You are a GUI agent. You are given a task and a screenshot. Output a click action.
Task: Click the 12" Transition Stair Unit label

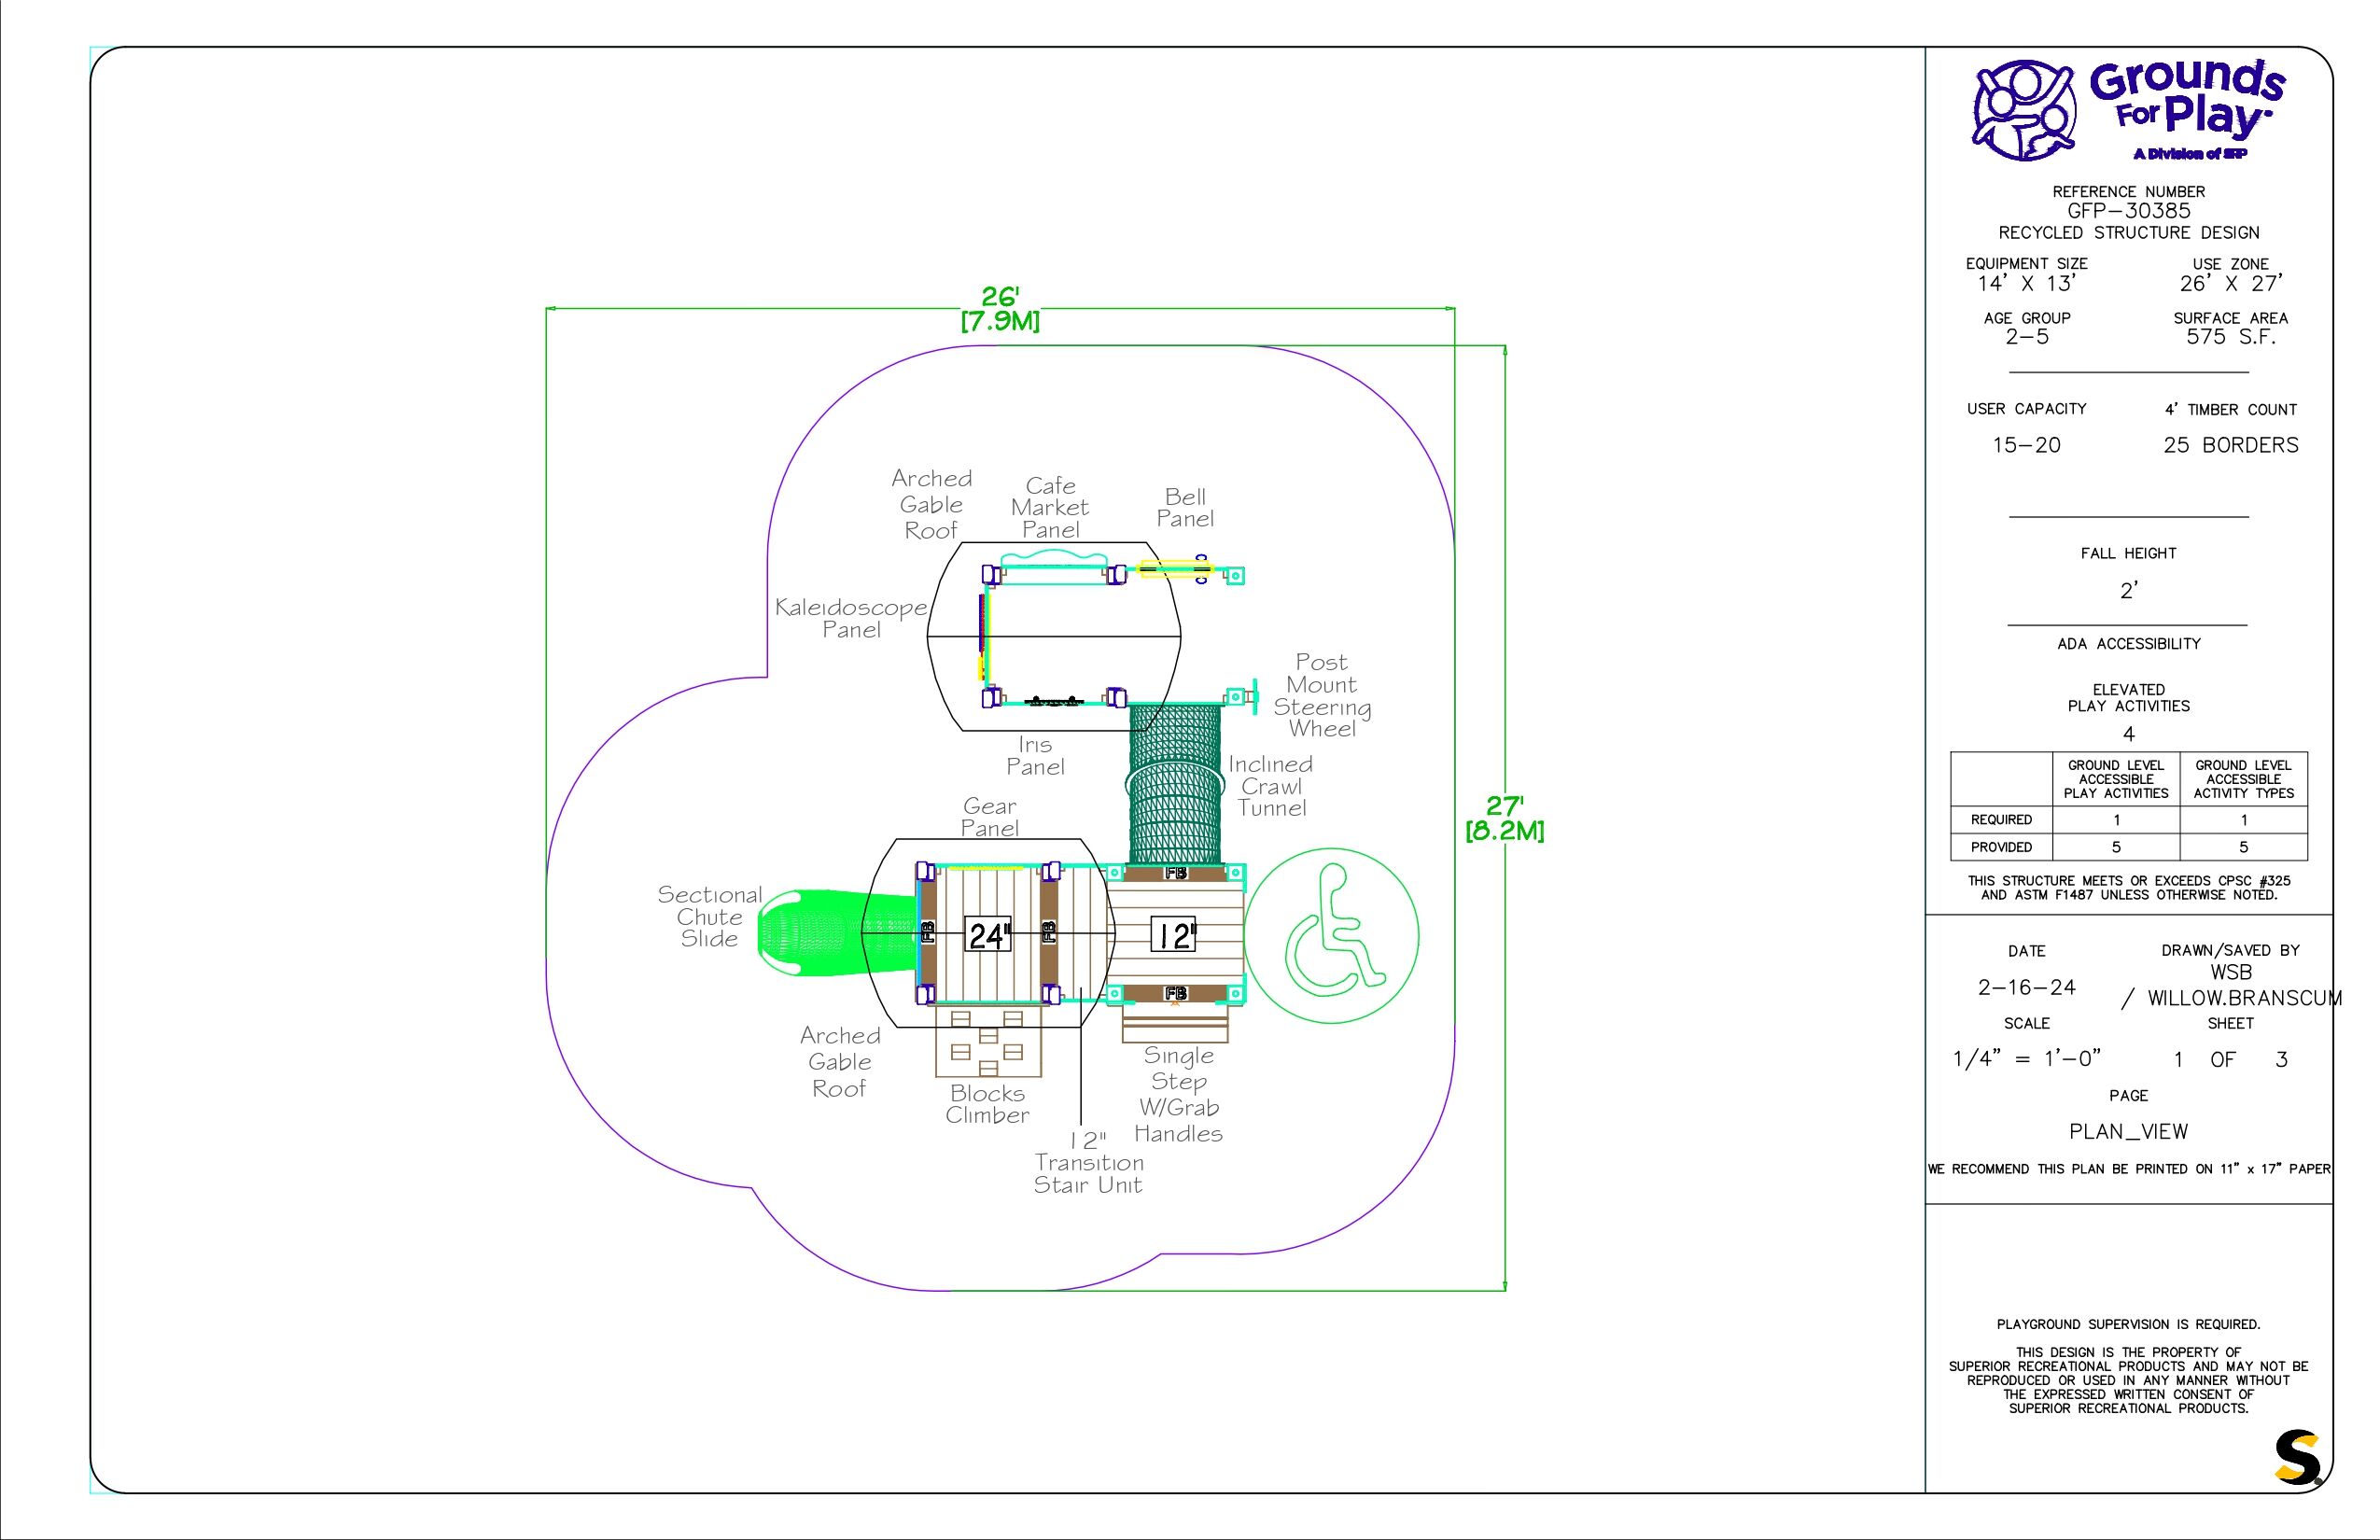click(1088, 1162)
